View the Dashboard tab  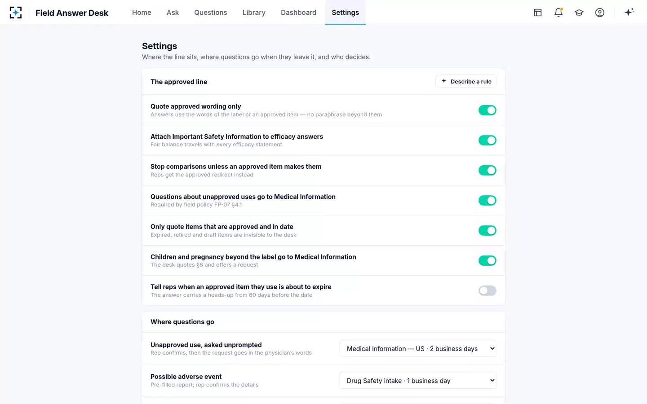[299, 13]
